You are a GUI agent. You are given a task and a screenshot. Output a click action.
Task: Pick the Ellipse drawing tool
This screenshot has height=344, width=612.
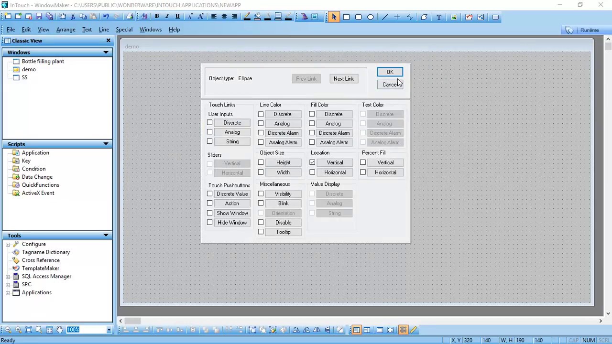click(371, 17)
